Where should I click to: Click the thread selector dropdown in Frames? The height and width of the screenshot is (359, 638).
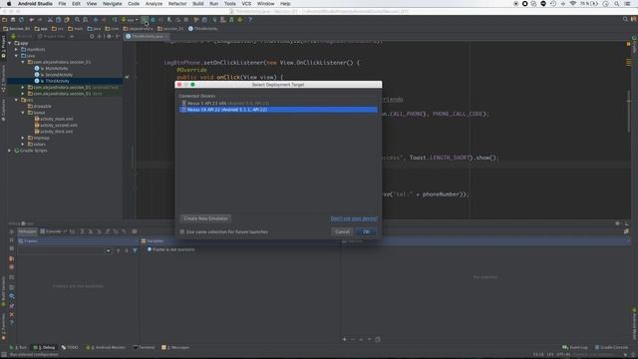(65, 250)
